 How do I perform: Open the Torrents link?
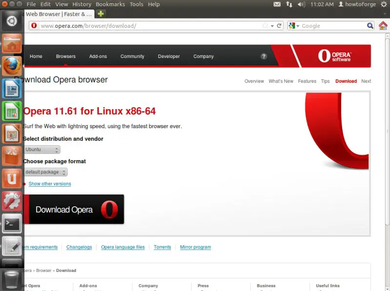point(162,247)
